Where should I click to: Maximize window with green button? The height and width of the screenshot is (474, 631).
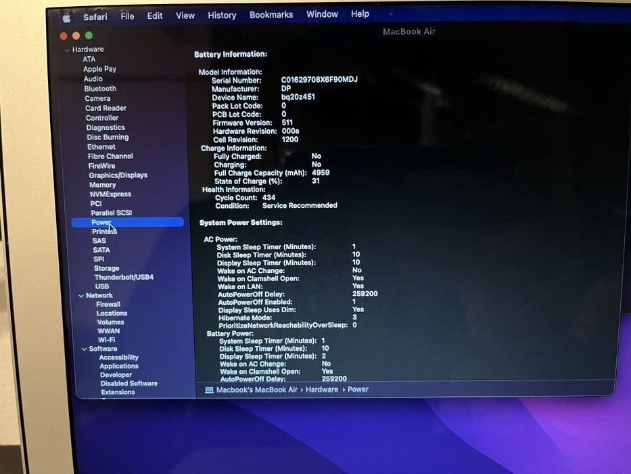89,35
